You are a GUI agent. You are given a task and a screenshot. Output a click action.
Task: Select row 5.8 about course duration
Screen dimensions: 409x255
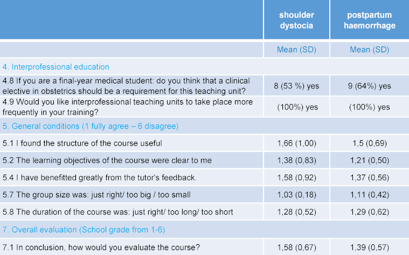point(117,212)
